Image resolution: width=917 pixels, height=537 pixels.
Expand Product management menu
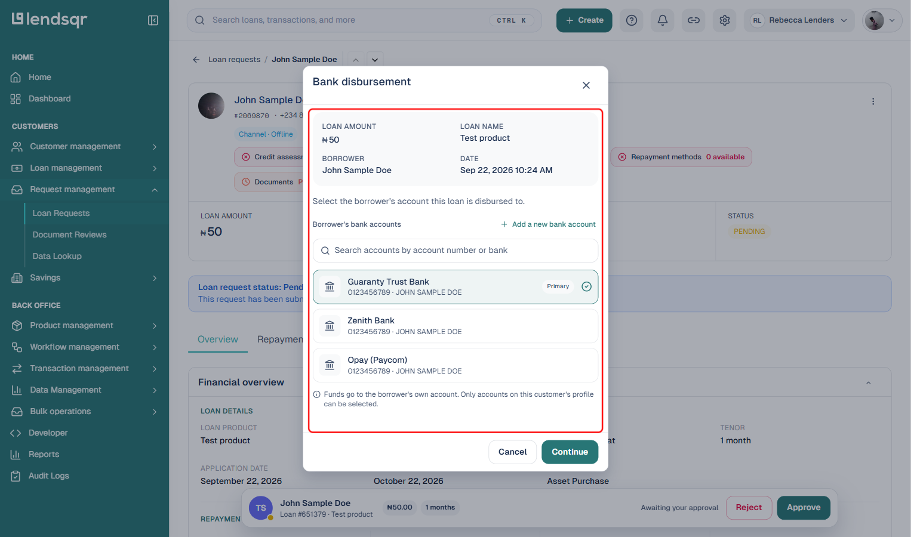point(84,326)
